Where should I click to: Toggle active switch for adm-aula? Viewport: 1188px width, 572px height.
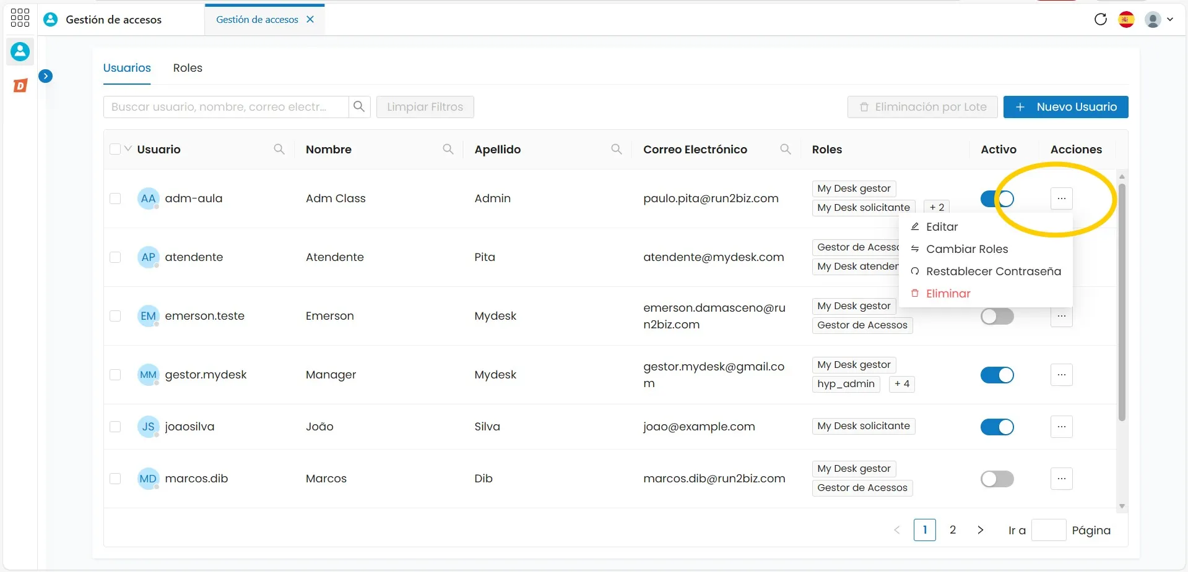(997, 198)
